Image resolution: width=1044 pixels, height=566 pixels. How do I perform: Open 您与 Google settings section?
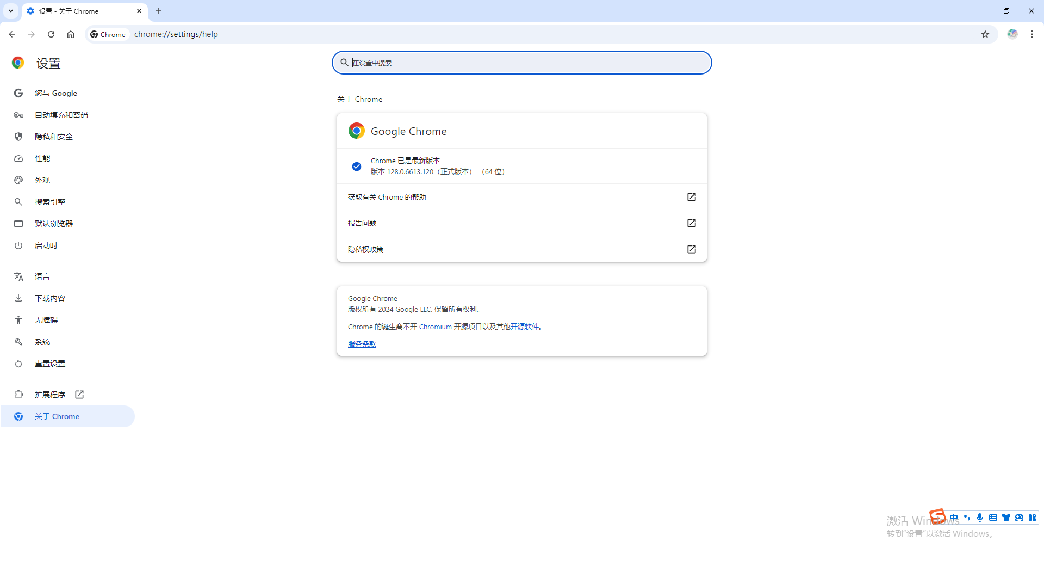(x=68, y=93)
